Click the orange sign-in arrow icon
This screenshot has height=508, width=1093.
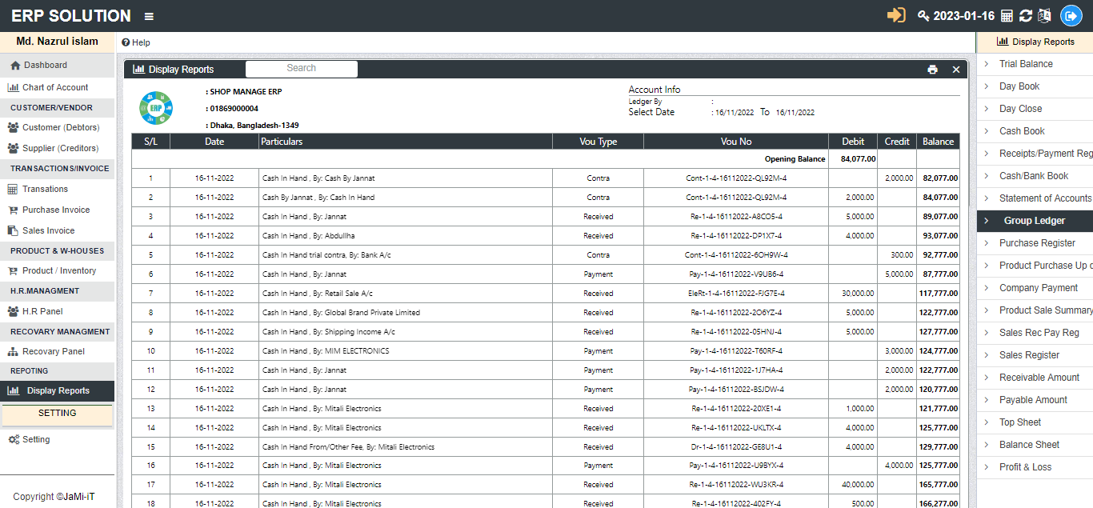(x=896, y=15)
